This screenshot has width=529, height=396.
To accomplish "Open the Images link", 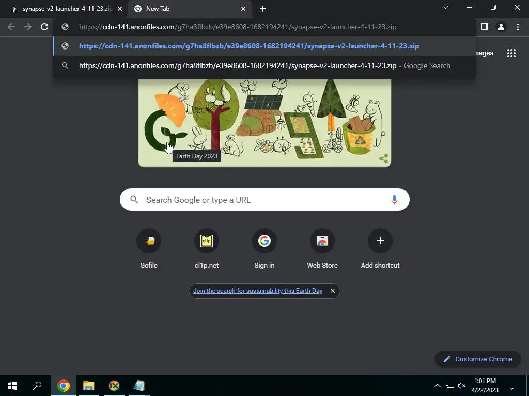I will (x=485, y=53).
